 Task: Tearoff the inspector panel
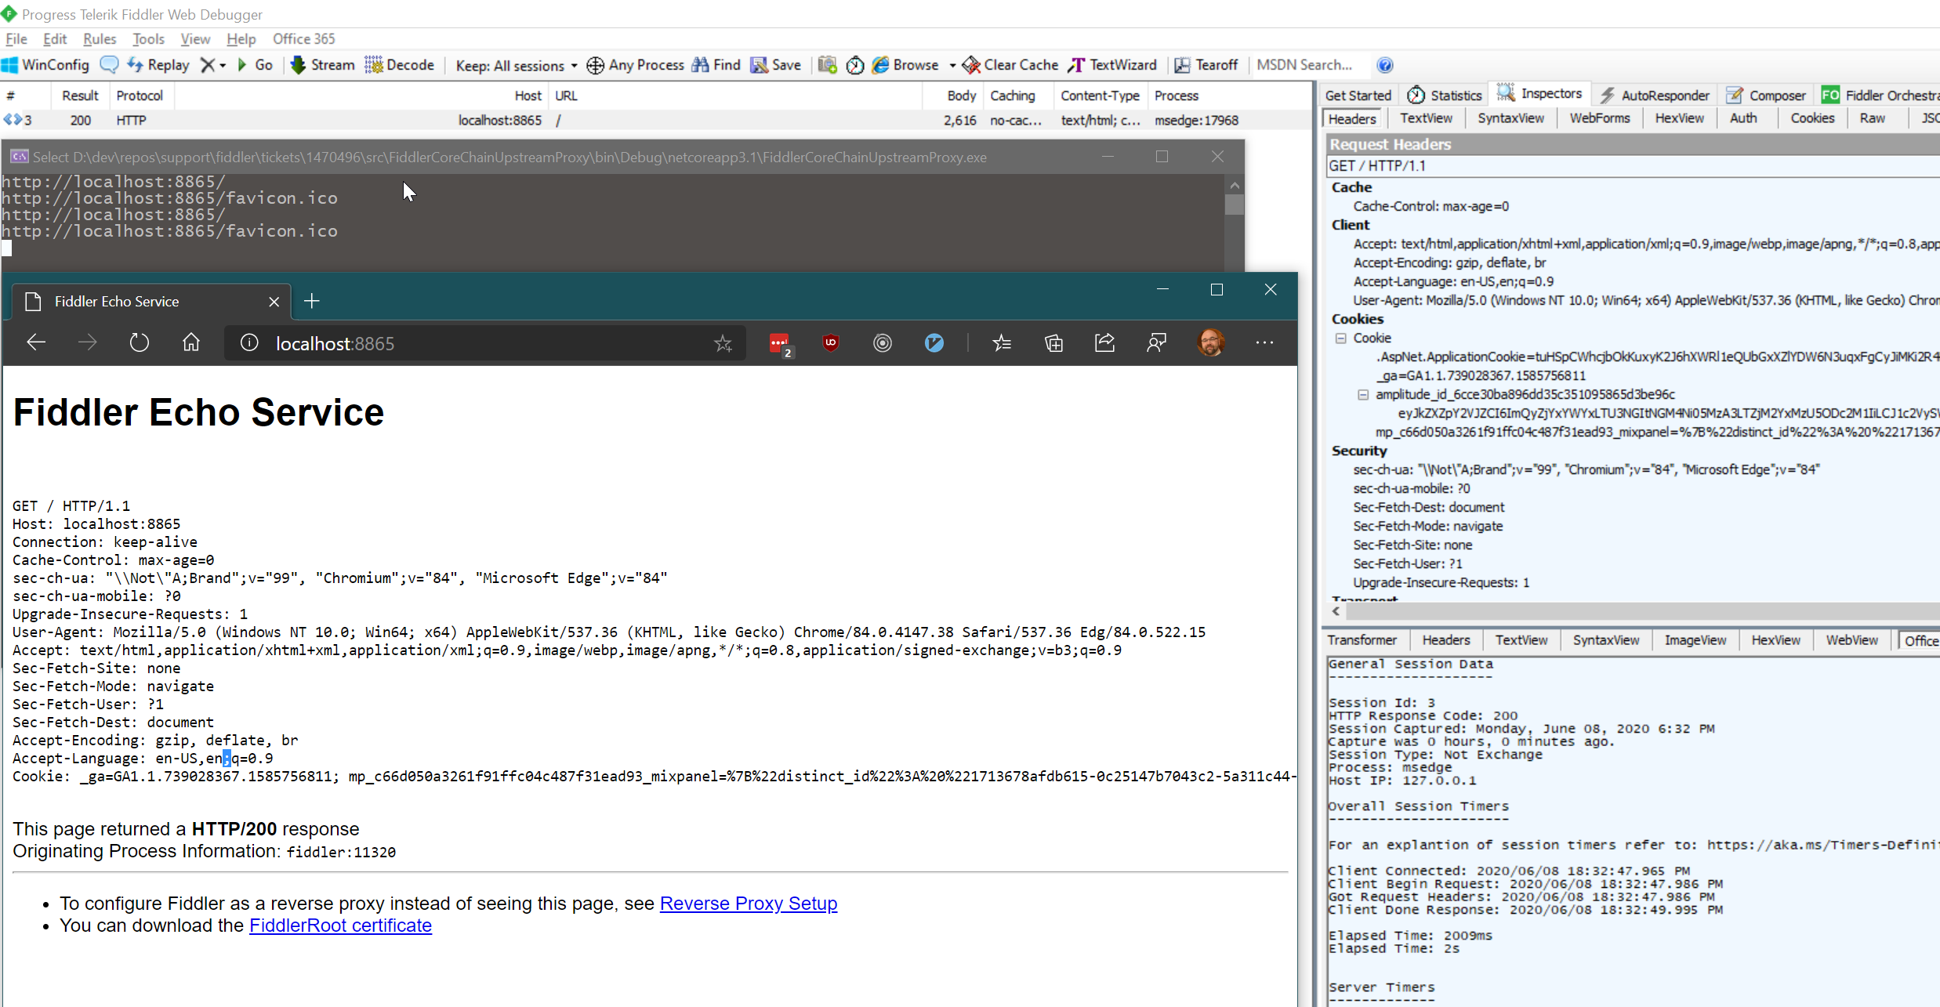pos(1206,65)
